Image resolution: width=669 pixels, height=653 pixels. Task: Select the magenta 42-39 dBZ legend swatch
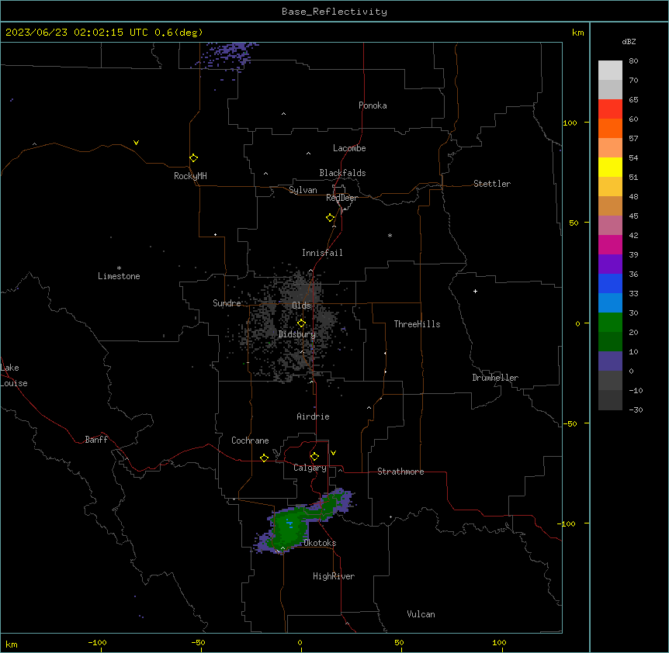610,244
